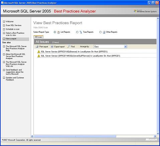Click the Print report button

(x=42, y=47)
